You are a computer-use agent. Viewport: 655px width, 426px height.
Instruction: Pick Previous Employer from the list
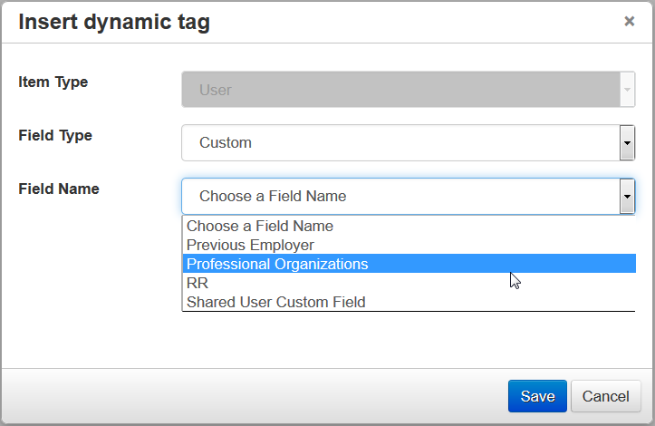pyautogui.click(x=250, y=245)
